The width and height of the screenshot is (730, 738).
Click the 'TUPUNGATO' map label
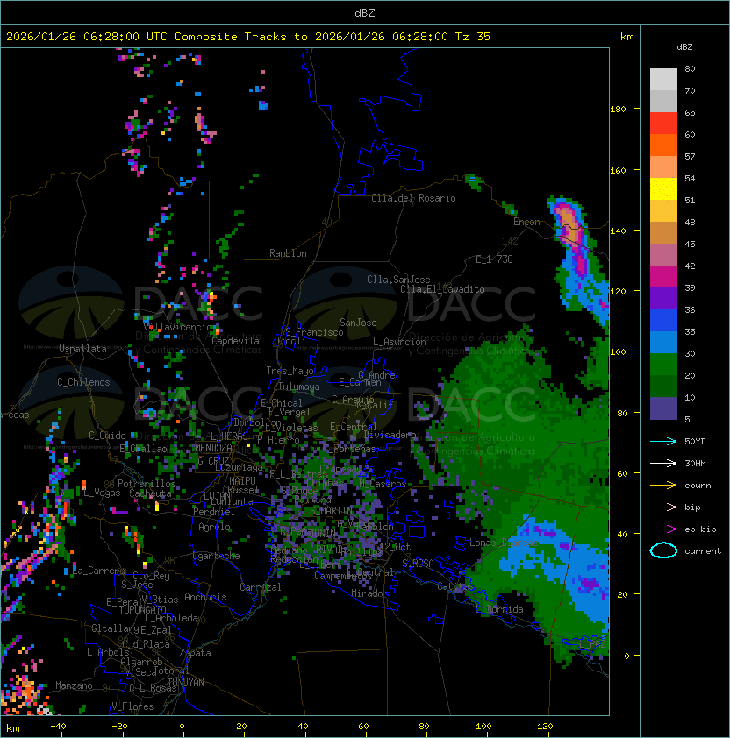143,609
